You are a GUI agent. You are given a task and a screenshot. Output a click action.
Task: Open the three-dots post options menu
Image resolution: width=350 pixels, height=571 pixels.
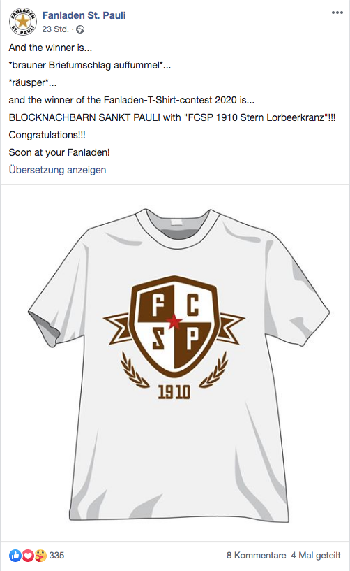coord(337,13)
